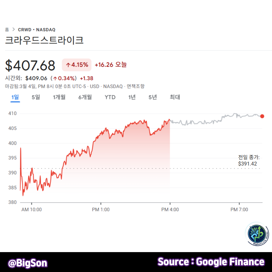The height and width of the screenshot is (272, 272).
Task: Click the Source : Google Finance label
Action: (x=211, y=262)
